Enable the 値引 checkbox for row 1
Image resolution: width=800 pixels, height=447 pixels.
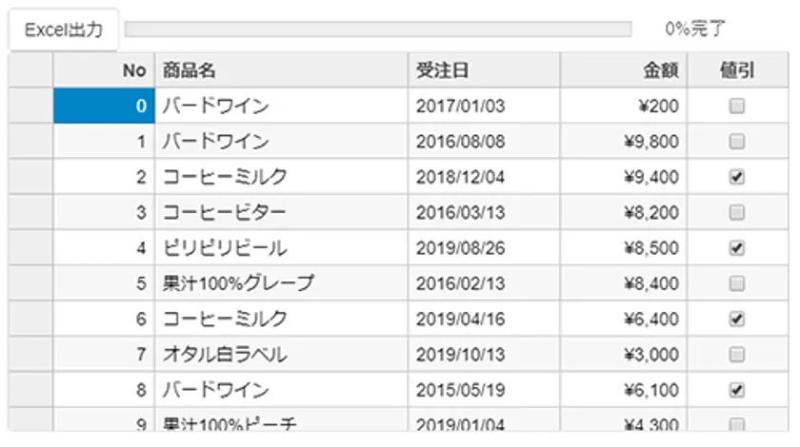tap(737, 142)
